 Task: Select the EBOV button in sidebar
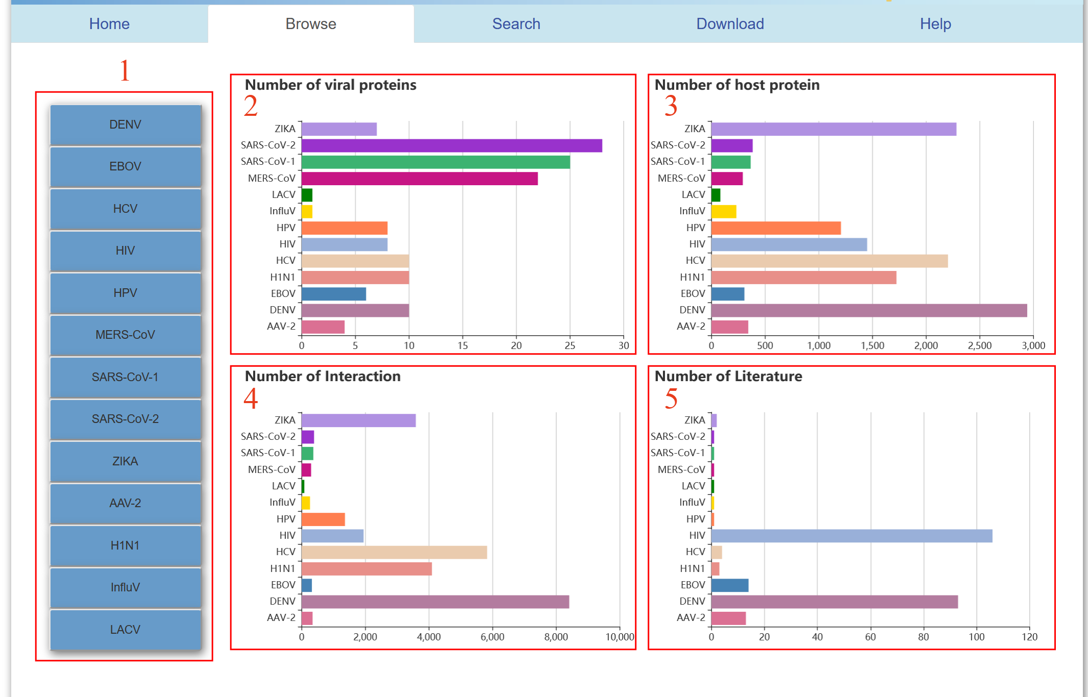click(x=126, y=166)
